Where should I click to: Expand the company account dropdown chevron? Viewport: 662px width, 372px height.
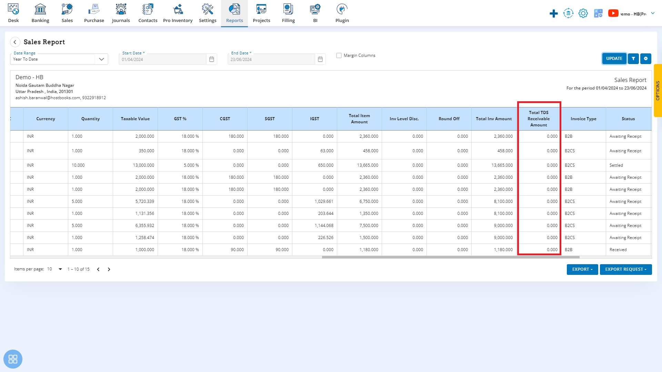tap(653, 13)
